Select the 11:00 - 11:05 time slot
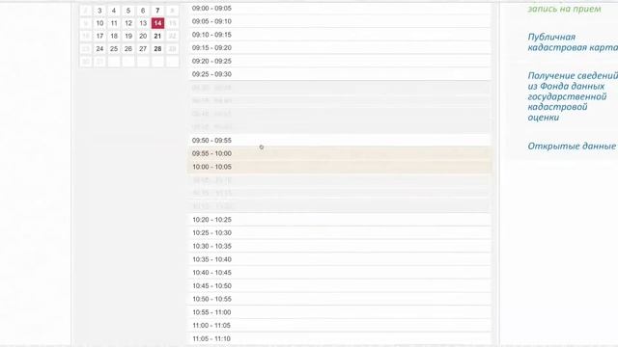The height and width of the screenshot is (347, 618). click(340, 326)
